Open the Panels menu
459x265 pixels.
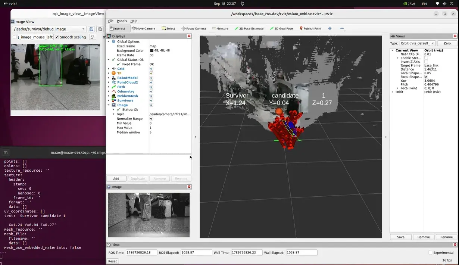pyautogui.click(x=122, y=21)
